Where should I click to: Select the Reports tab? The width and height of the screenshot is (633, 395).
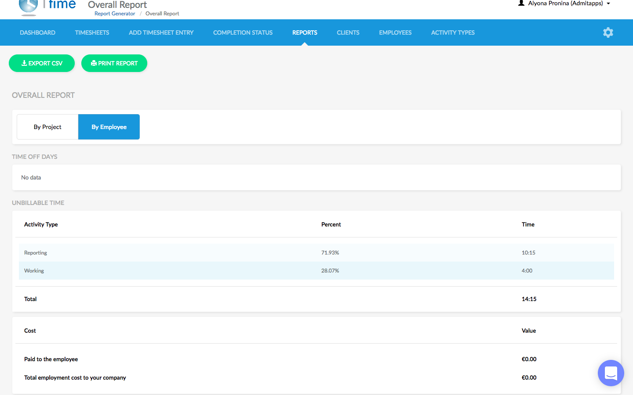[305, 32]
